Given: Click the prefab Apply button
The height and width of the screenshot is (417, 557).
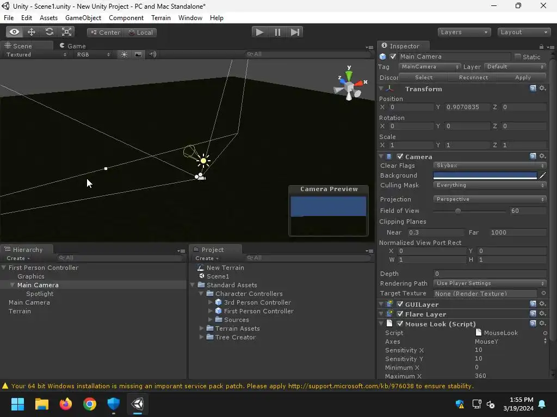Looking at the screenshot, I should tap(523, 77).
